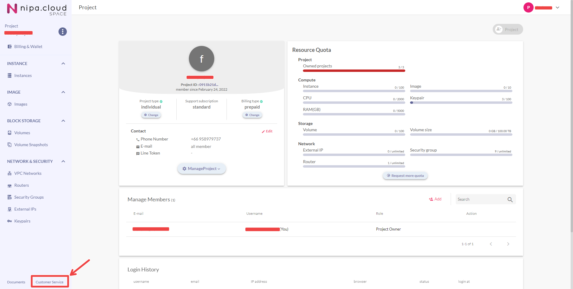
Task: Change the Project type setting
Action: coord(151,115)
